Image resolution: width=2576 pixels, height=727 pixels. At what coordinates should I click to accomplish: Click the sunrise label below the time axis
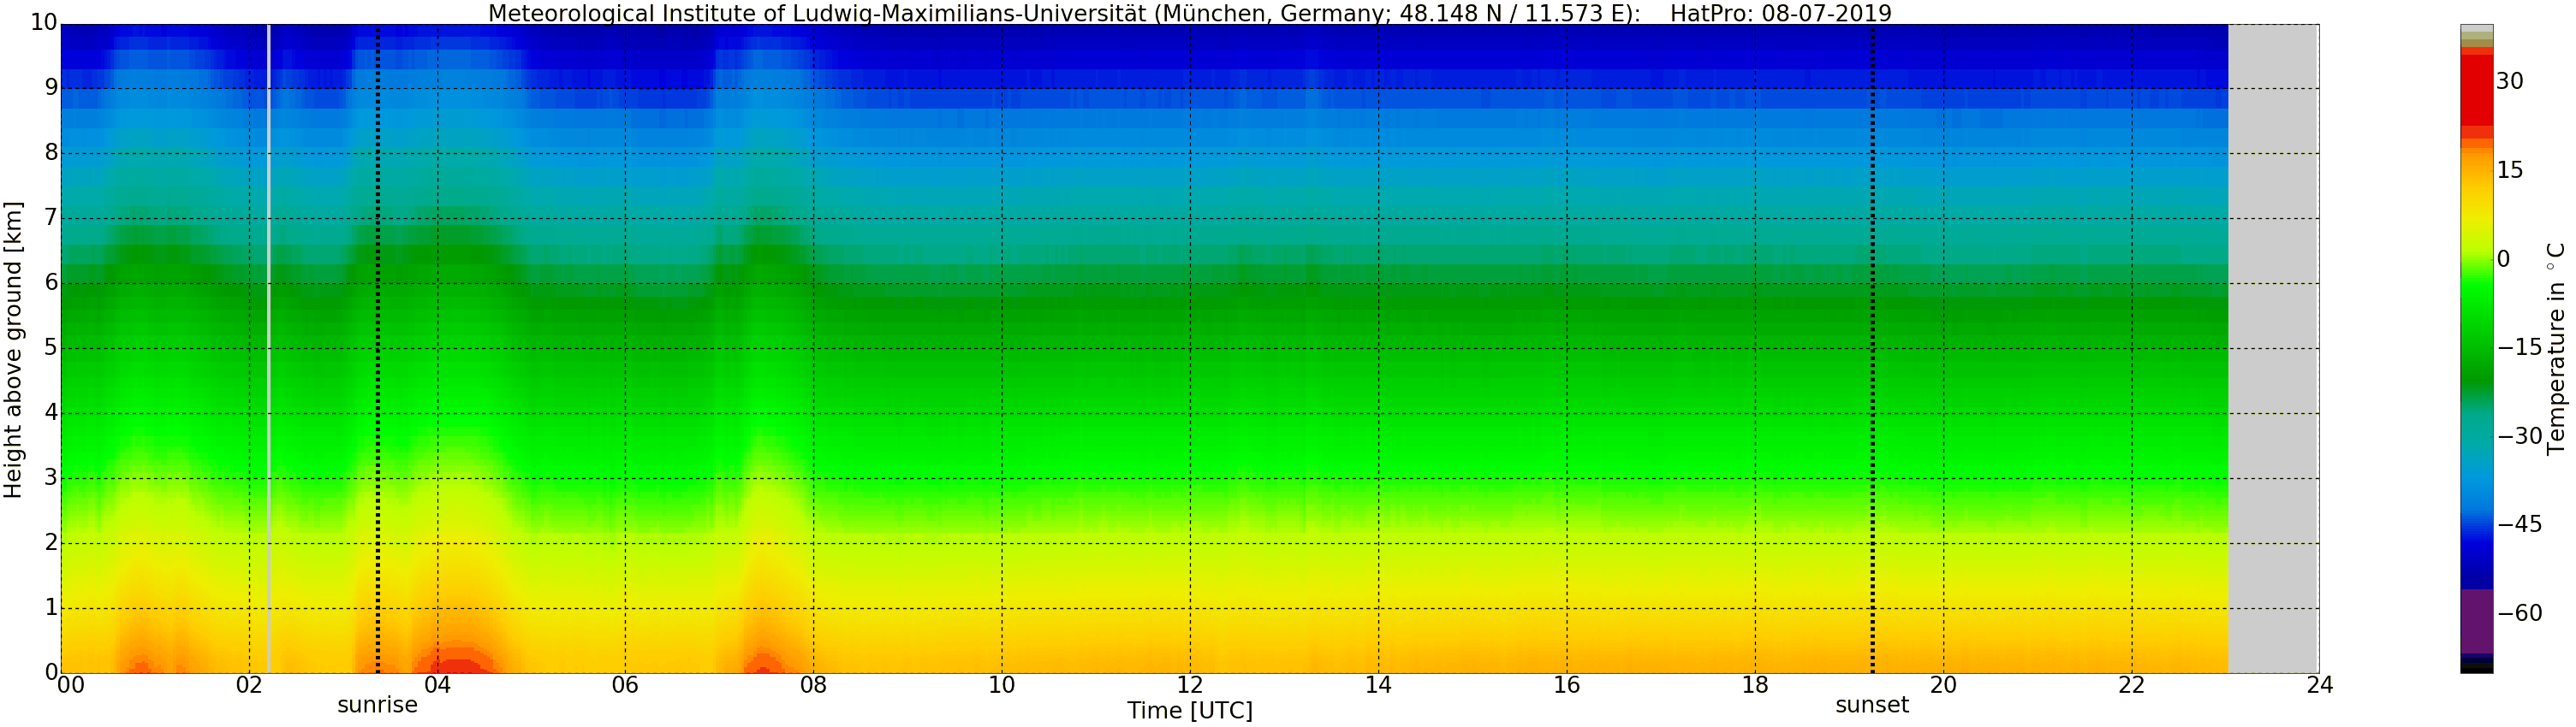point(377,705)
